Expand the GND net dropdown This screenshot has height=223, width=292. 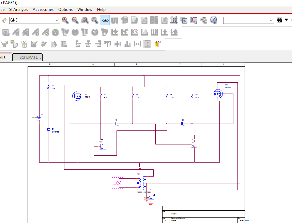57,20
